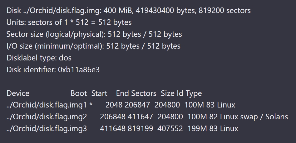
Task: Click the "Disklabel type: dos" line
Action: (x=39, y=58)
